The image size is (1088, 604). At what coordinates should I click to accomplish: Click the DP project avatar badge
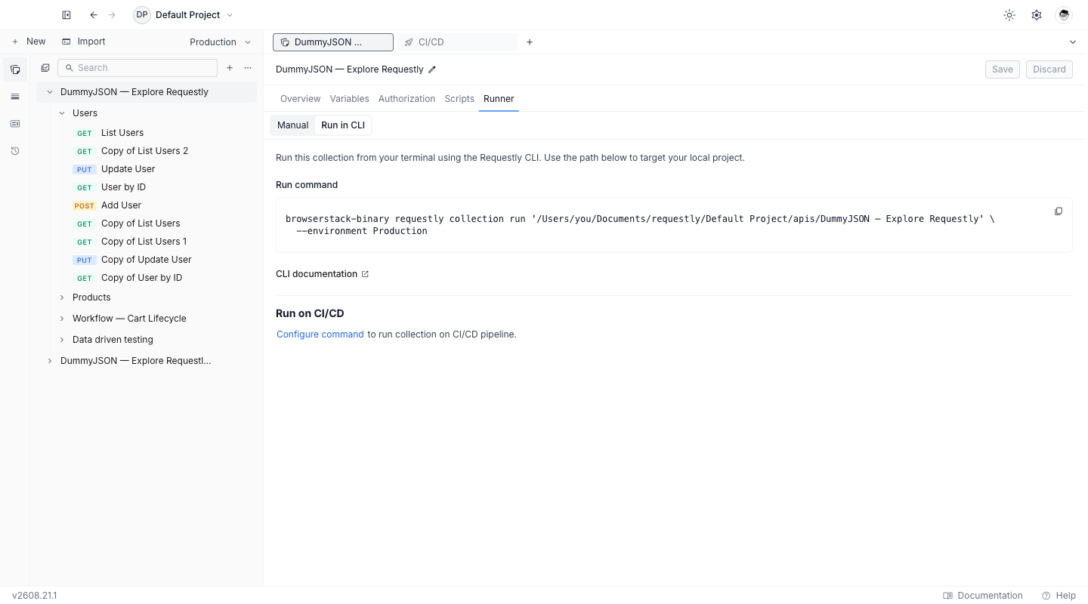pos(142,15)
